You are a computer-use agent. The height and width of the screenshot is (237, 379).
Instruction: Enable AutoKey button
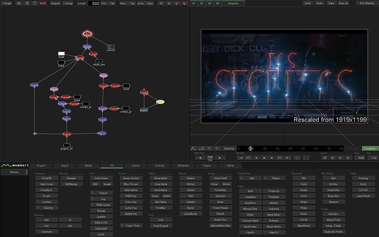point(229,149)
